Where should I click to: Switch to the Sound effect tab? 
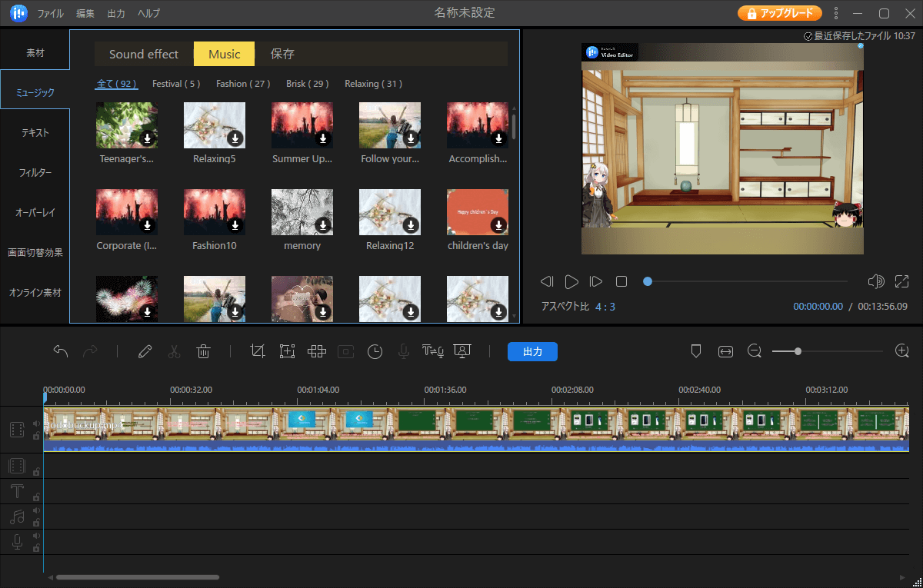(143, 54)
